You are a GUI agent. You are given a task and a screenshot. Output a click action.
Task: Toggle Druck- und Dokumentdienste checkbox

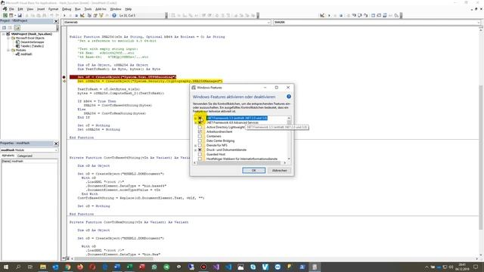click(200, 150)
